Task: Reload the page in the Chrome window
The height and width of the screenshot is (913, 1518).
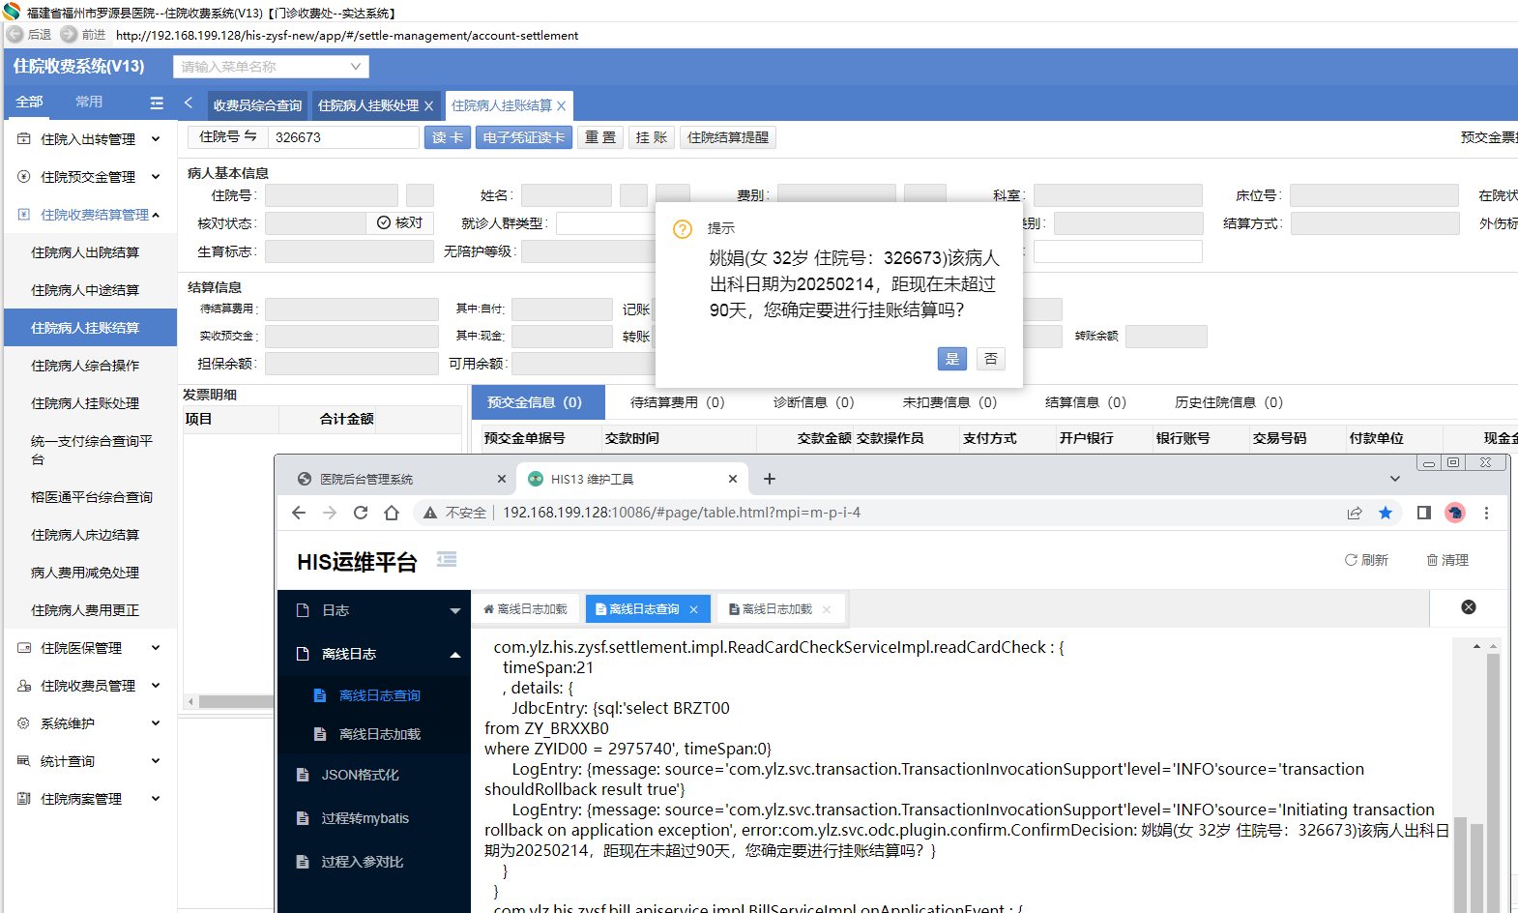Action: (x=361, y=513)
